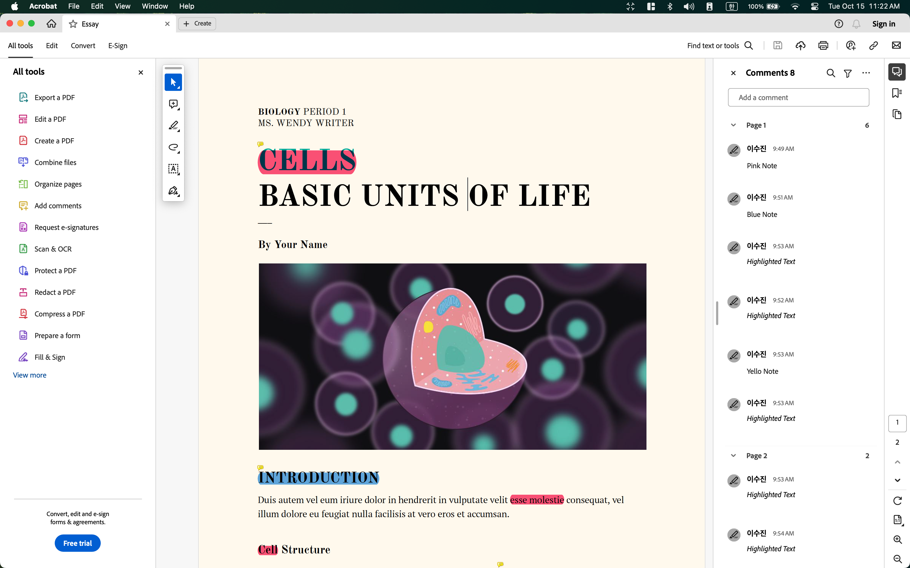The width and height of the screenshot is (910, 568).
Task: Collapse the Page 1 comments group
Action: pyautogui.click(x=733, y=125)
